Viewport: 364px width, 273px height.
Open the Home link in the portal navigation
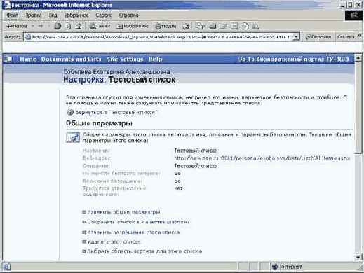pos(28,59)
